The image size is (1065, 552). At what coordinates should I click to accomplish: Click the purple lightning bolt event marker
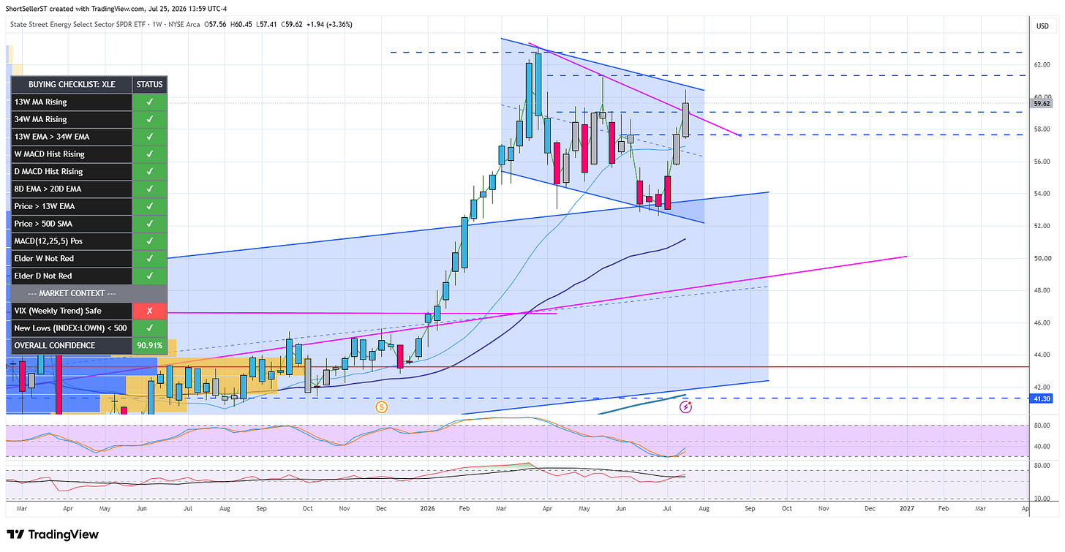[685, 406]
